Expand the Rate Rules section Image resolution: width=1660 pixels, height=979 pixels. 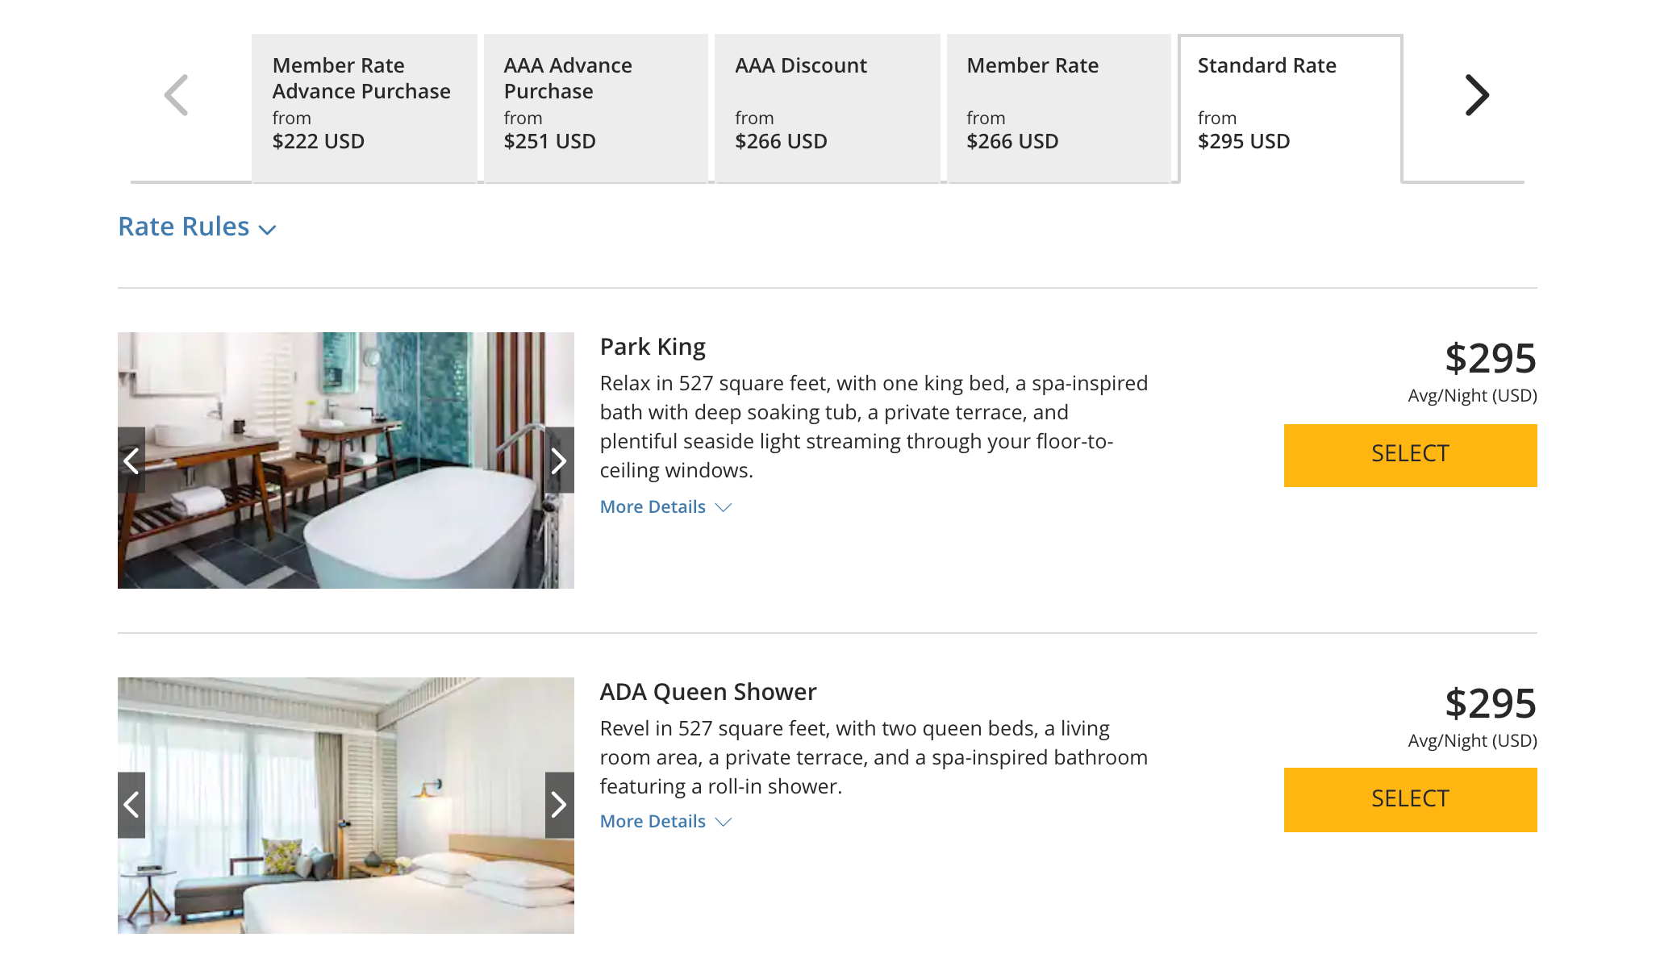click(197, 227)
